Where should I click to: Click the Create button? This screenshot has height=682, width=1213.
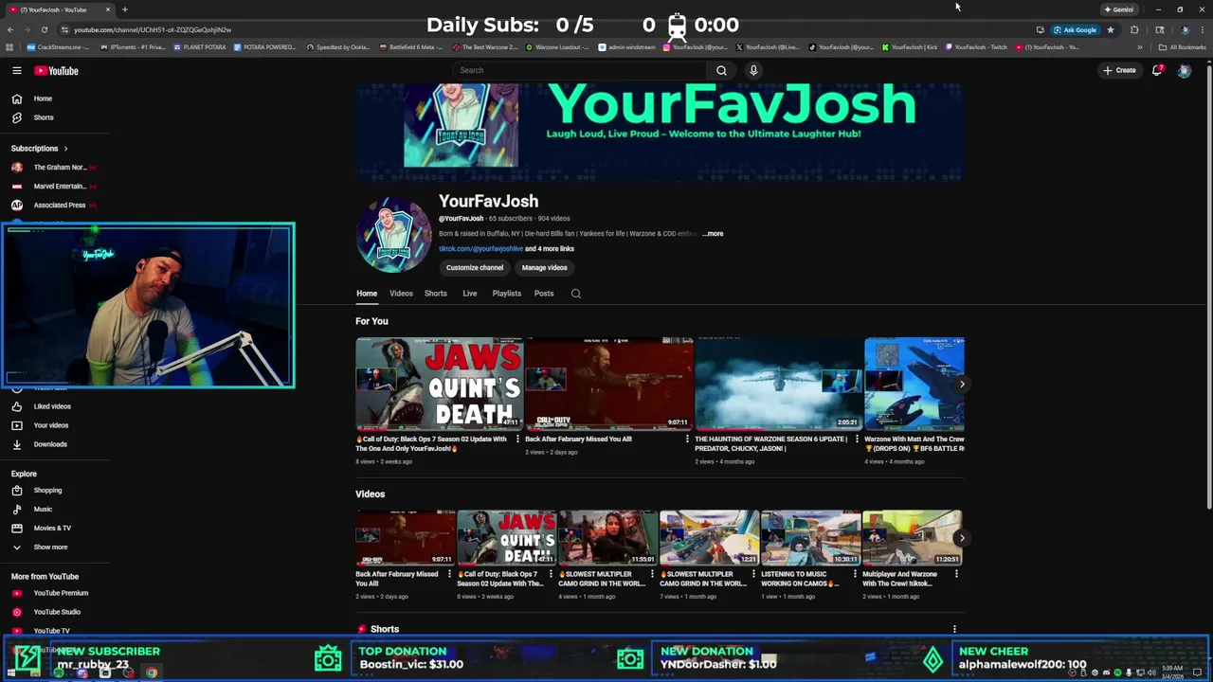click(1119, 70)
